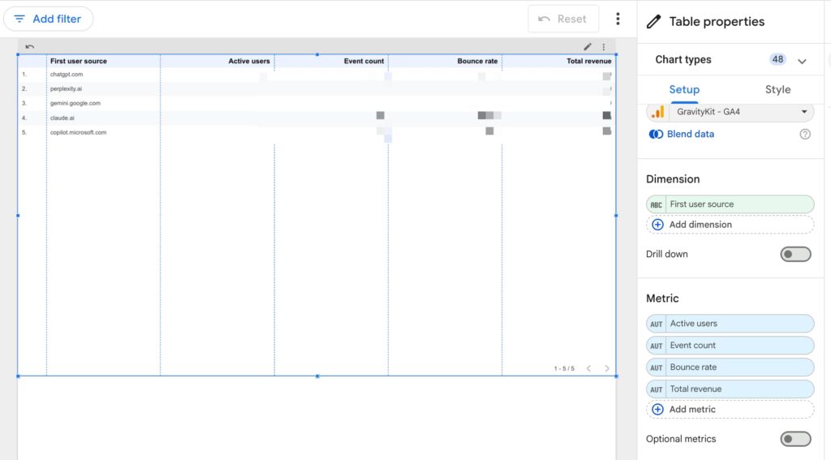Click the undo arrow above the table
The image size is (831, 460).
tap(30, 47)
